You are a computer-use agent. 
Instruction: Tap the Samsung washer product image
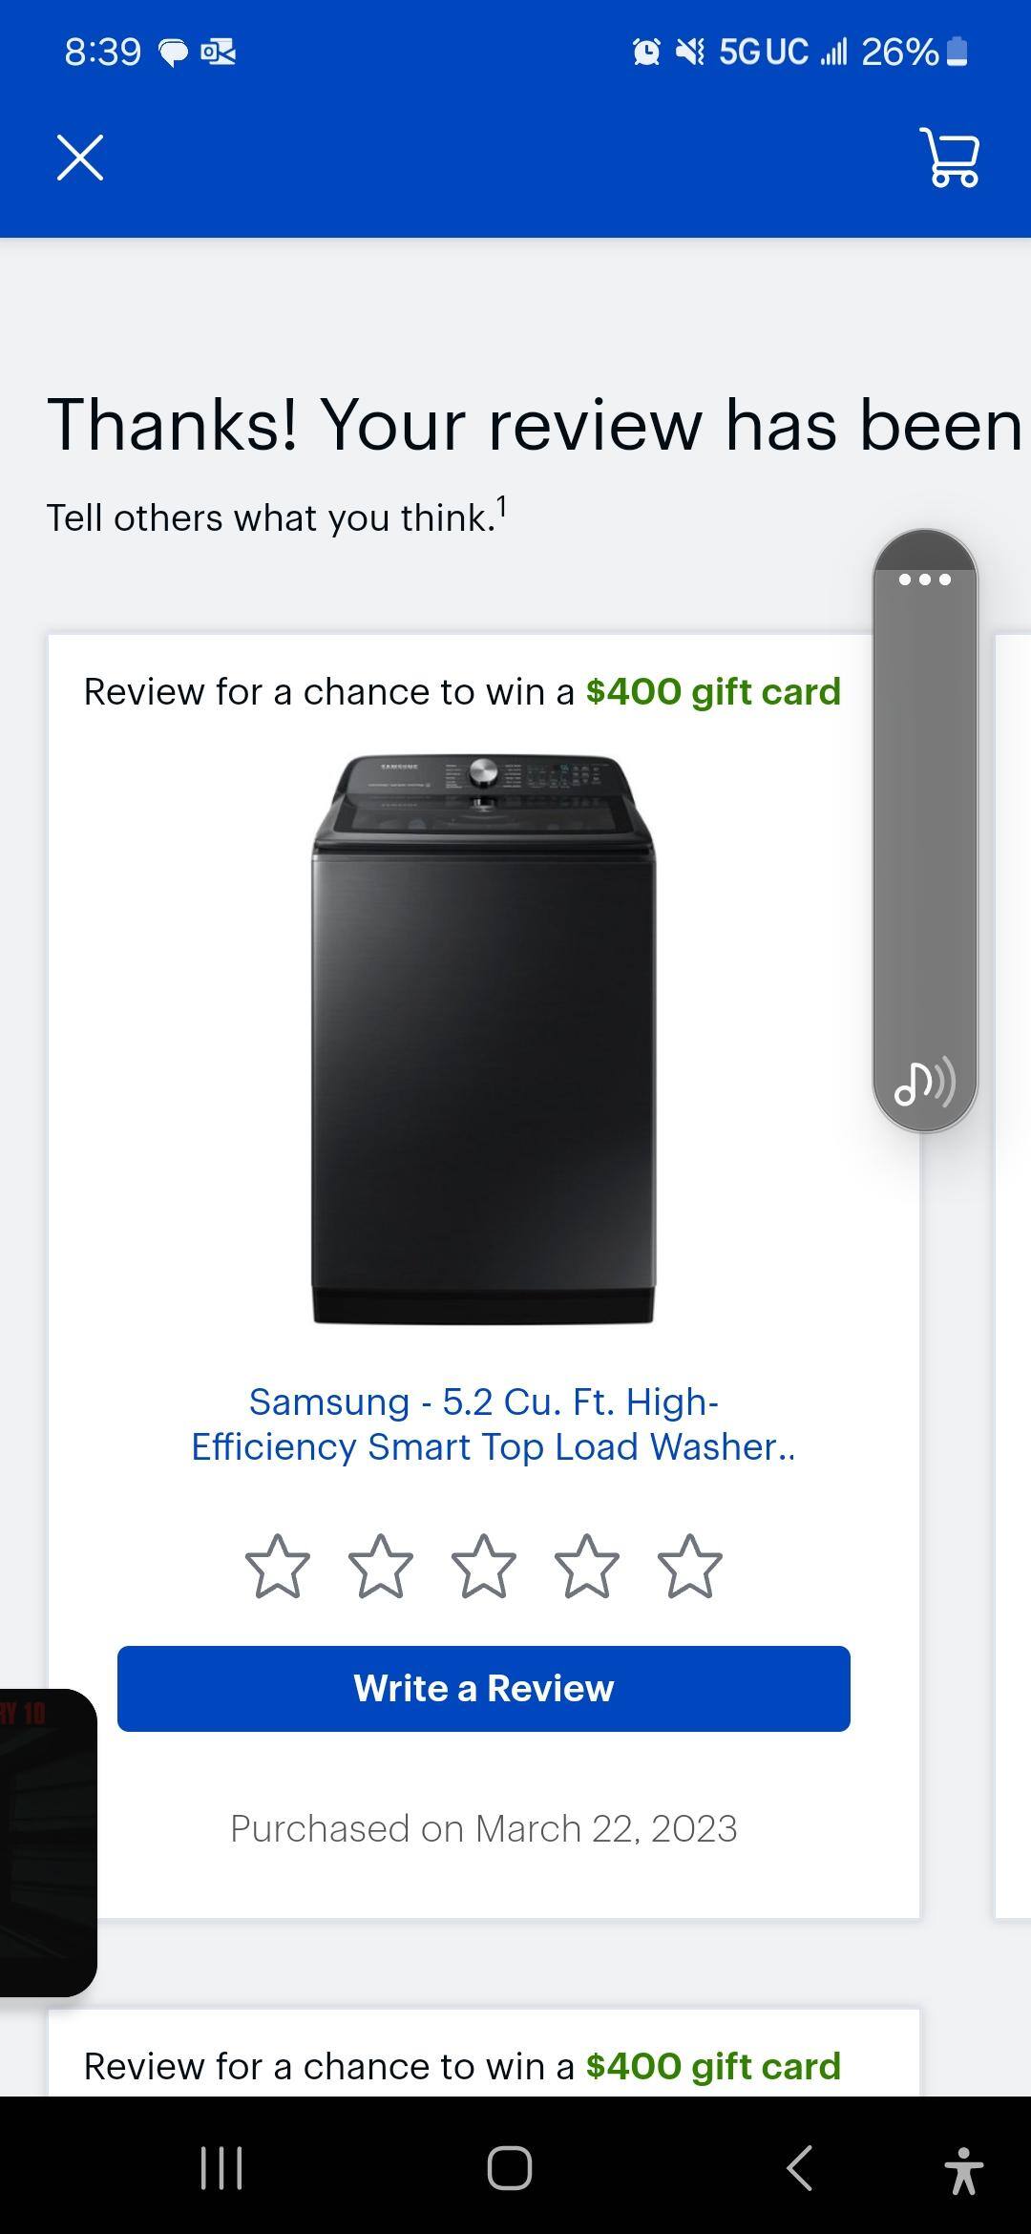coord(483,1040)
